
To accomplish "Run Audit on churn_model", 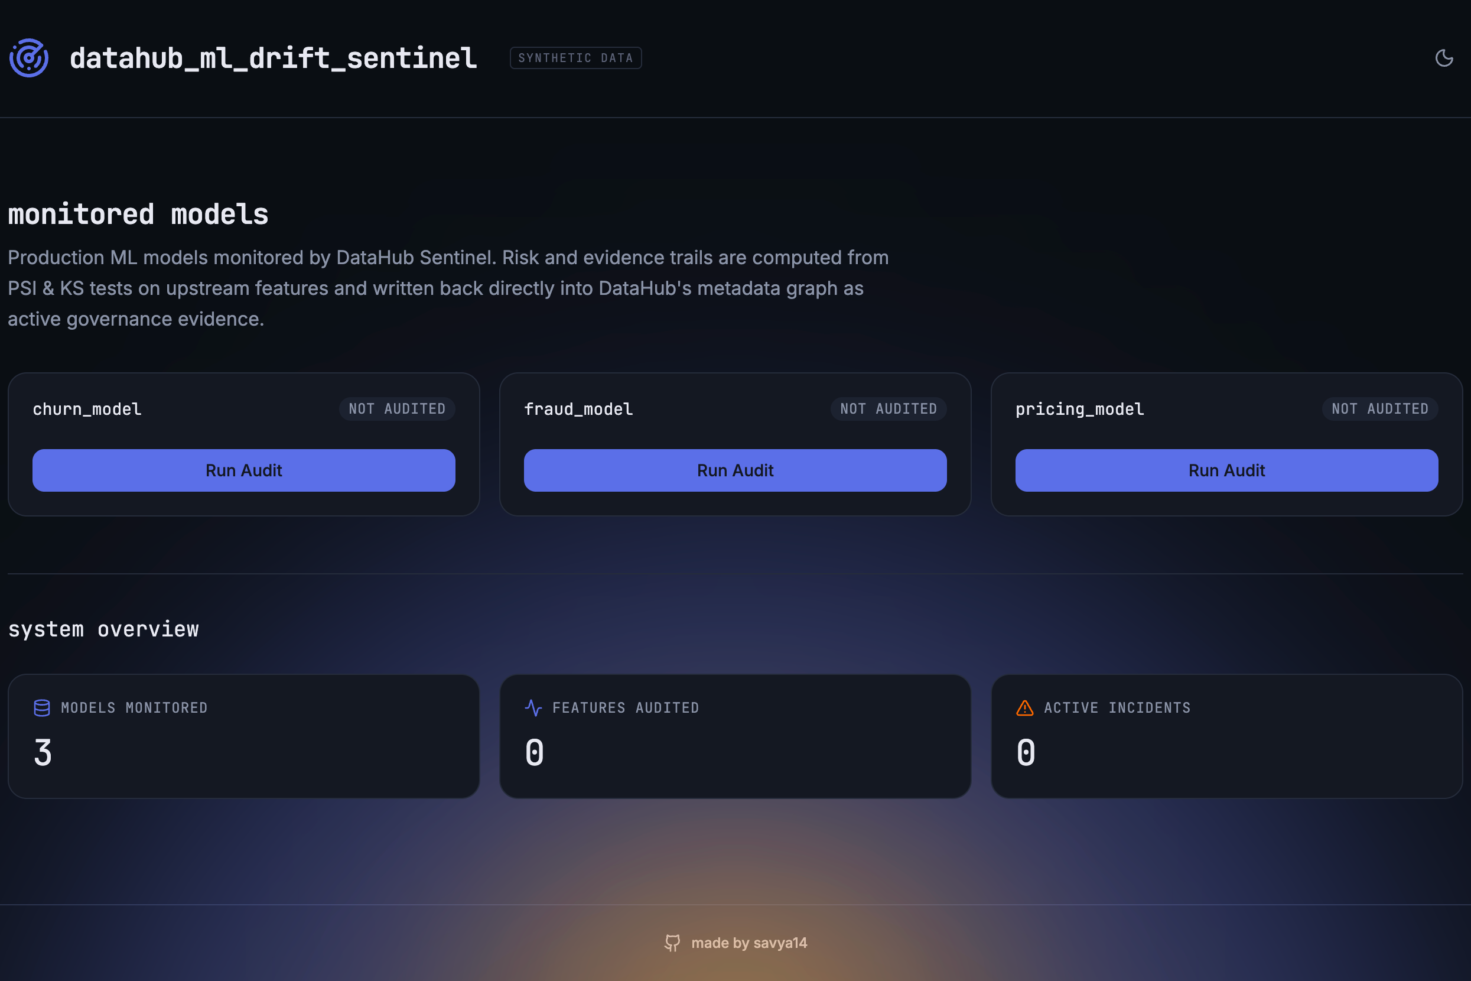I will 244,470.
